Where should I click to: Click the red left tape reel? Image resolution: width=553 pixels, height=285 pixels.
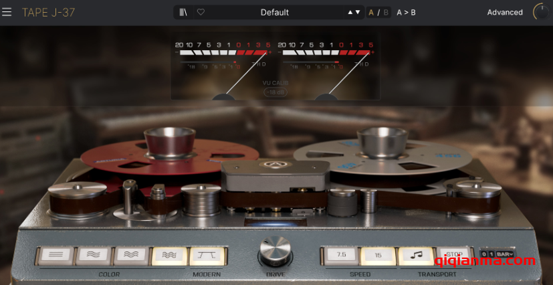coord(170,155)
